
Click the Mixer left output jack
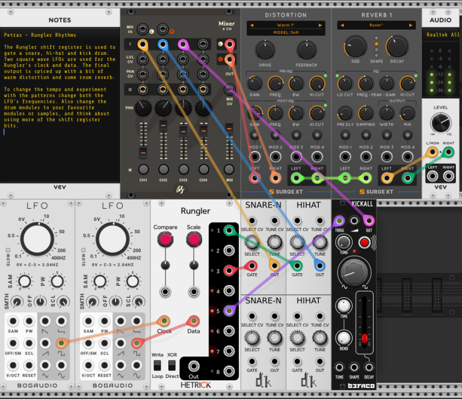click(229, 45)
